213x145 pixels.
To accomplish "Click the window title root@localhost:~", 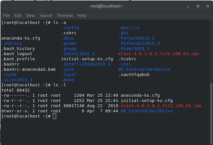I will pyautogui.click(x=106, y=6).
